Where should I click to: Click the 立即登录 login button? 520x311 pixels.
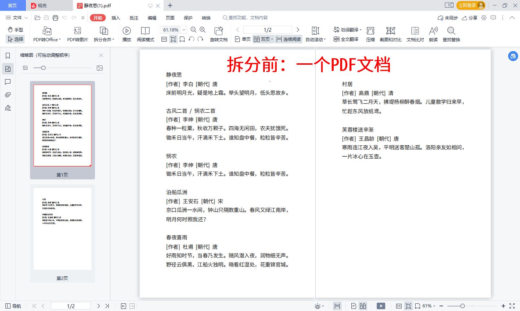[x=471, y=5]
